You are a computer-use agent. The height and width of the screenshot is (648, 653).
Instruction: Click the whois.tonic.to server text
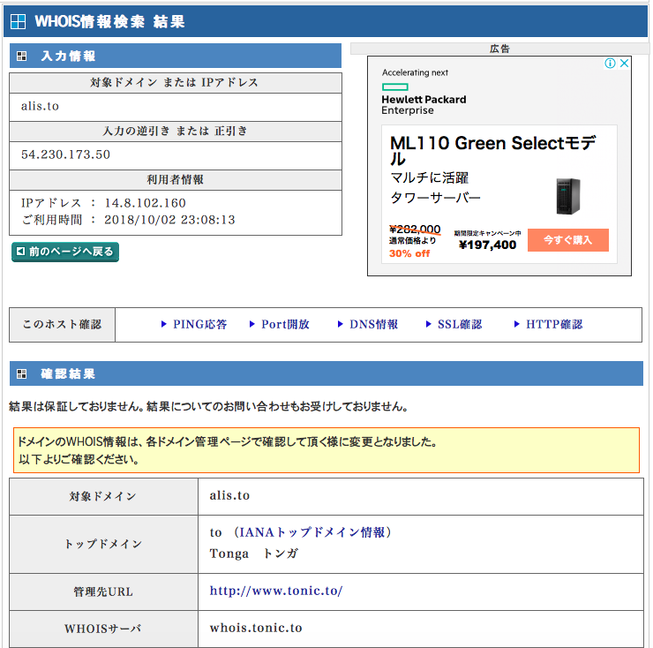pos(256,629)
